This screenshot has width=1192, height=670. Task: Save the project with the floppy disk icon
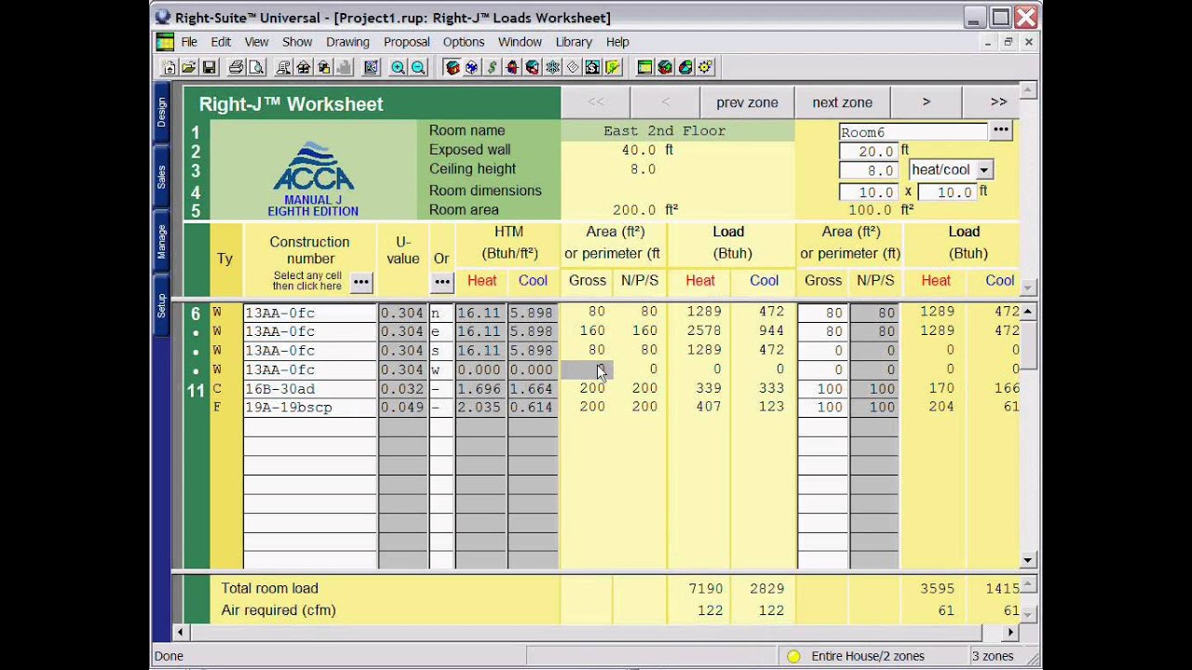pyautogui.click(x=209, y=67)
